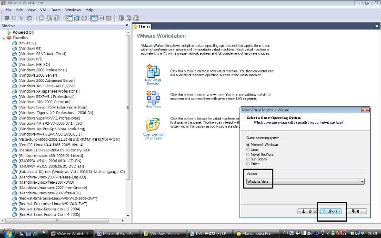Click the Quick Switch toolbar icon
The image size is (381, 238).
[77, 18]
